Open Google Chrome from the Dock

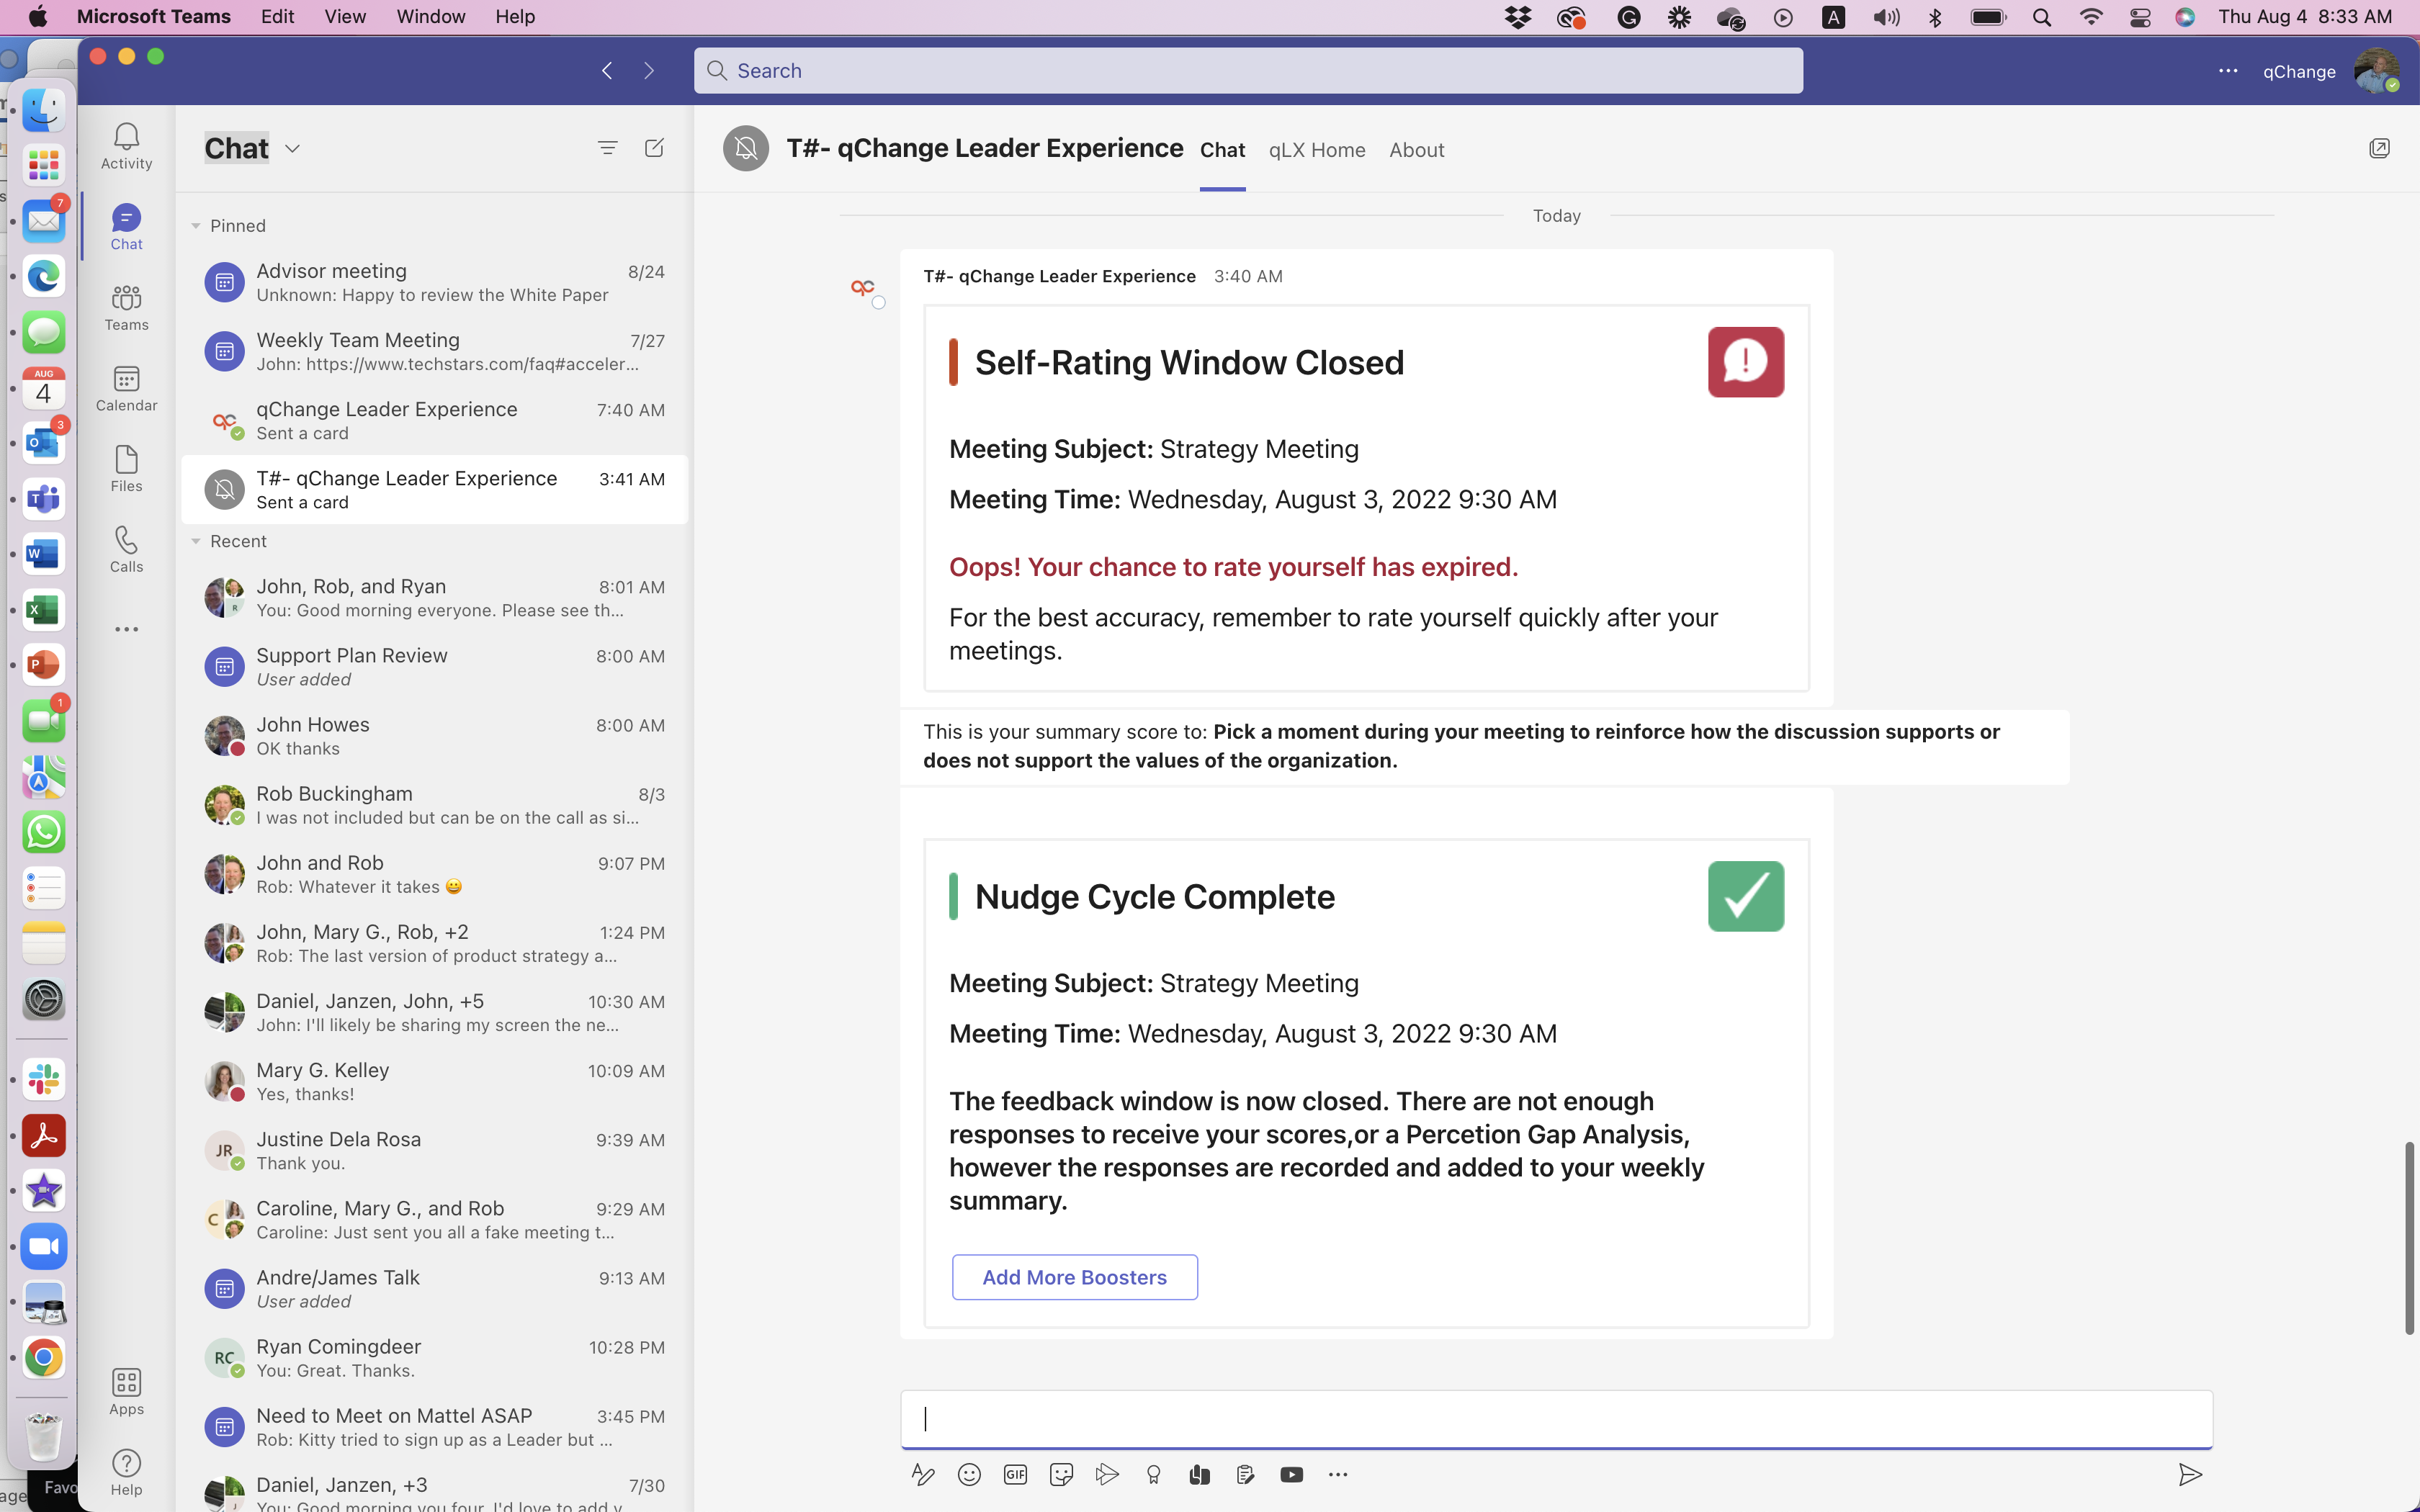tap(43, 1357)
